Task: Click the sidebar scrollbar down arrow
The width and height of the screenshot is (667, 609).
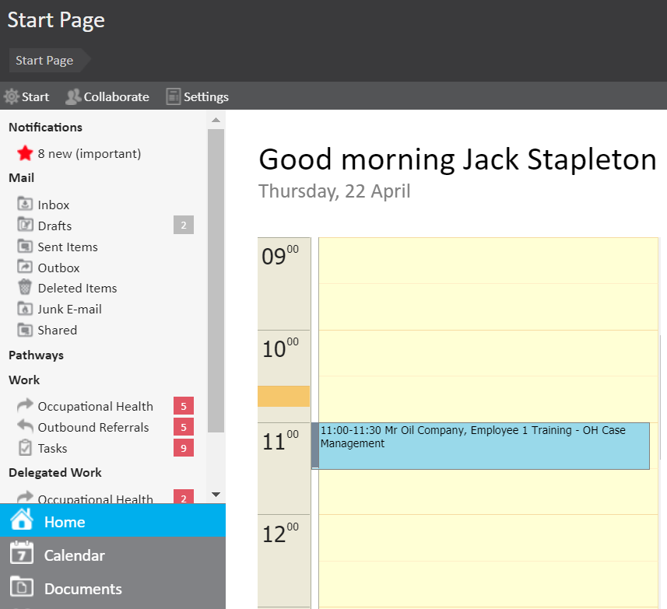Action: [x=216, y=494]
